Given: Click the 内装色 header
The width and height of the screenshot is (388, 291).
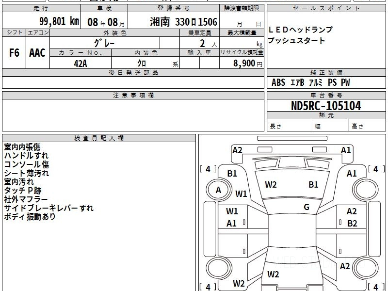Looking at the screenshot, I should coord(145,53).
